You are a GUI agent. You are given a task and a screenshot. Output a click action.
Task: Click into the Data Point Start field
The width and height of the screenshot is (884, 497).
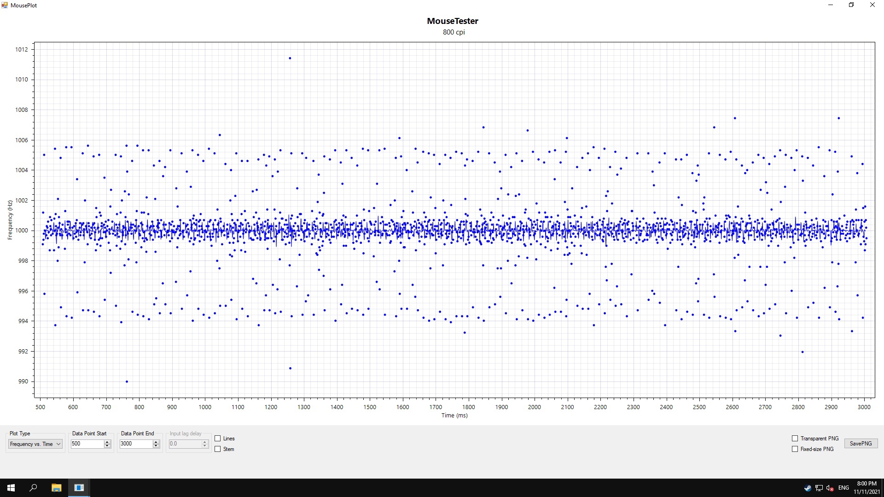[87, 444]
